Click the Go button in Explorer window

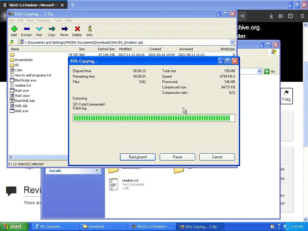270,71
